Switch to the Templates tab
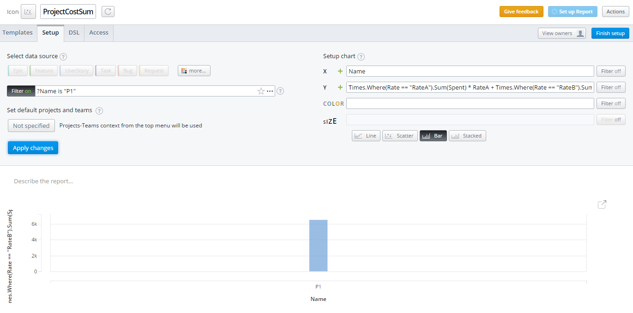This screenshot has height=313, width=633. pos(18,33)
